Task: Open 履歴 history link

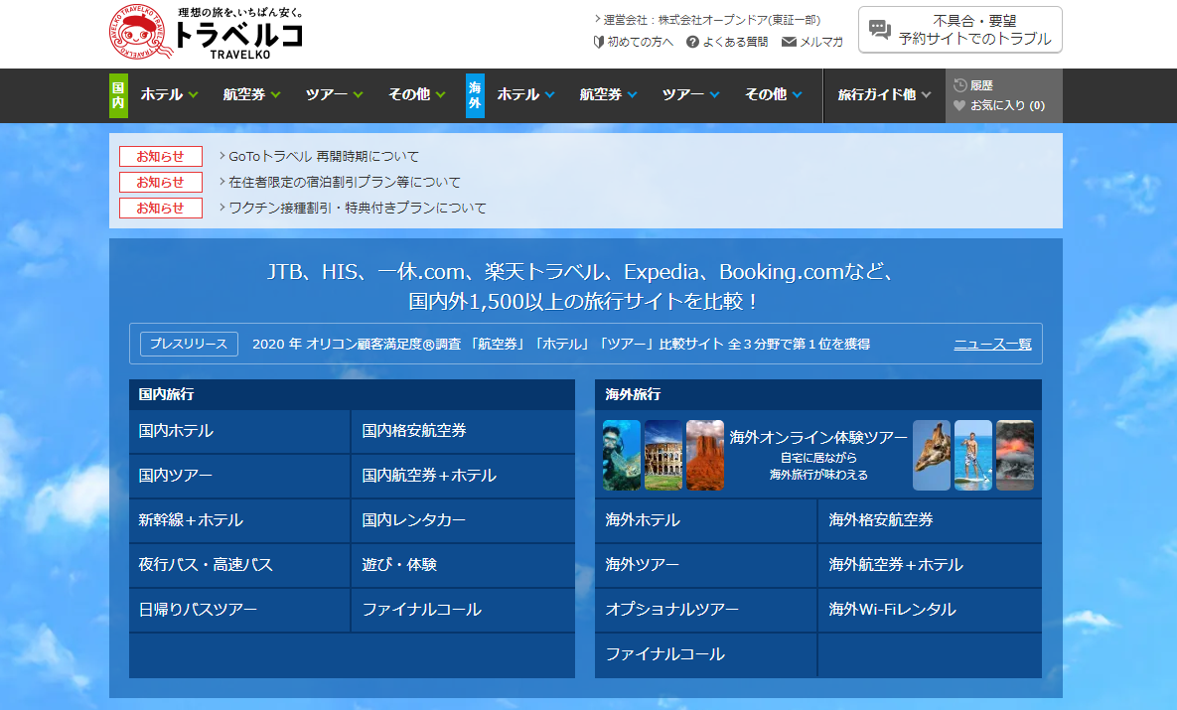Action: (981, 85)
